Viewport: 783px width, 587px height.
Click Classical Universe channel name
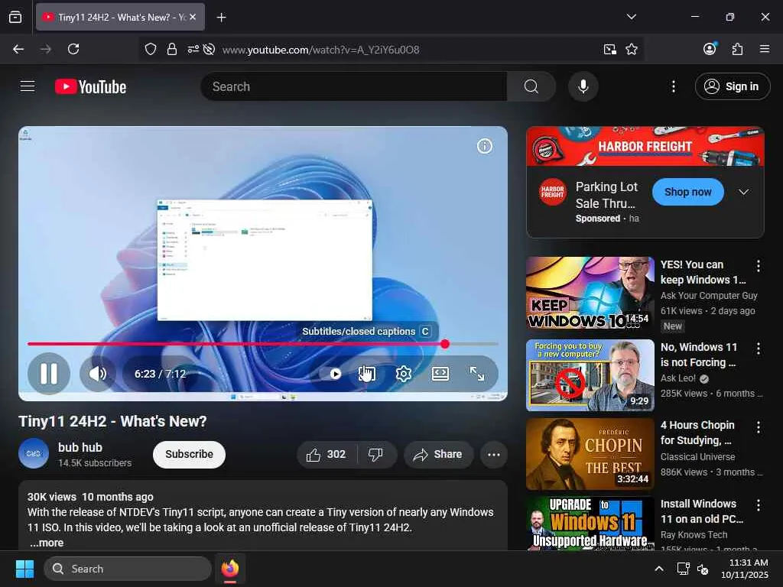coord(697,457)
